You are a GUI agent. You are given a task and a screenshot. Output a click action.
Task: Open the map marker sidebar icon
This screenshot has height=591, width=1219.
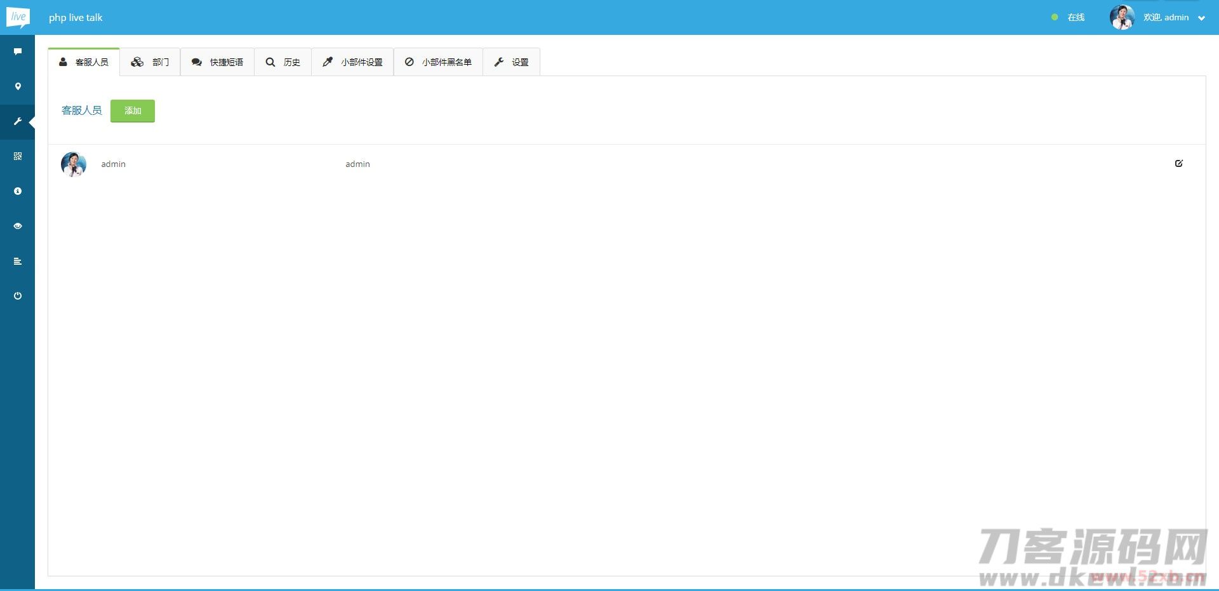coord(18,86)
